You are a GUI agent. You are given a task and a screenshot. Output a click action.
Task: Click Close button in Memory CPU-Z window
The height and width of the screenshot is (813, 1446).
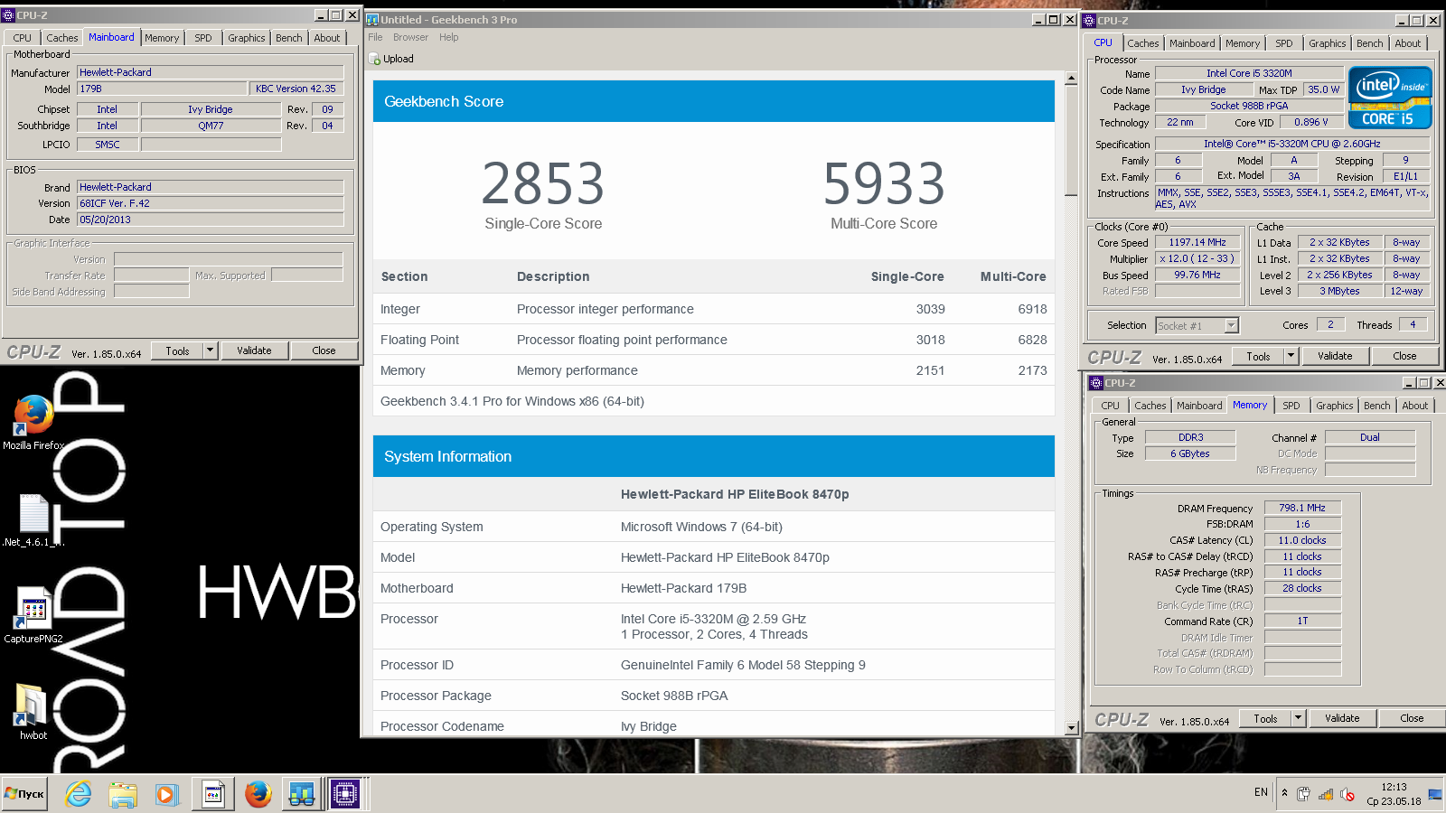click(1412, 718)
